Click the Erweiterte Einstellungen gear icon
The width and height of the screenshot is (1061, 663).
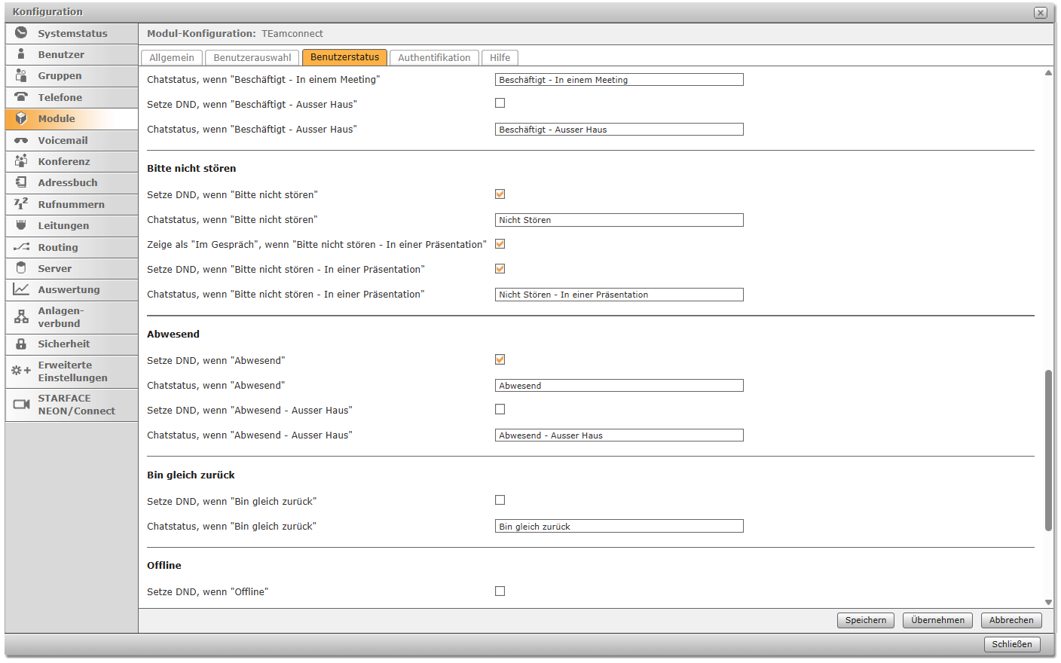coord(21,371)
